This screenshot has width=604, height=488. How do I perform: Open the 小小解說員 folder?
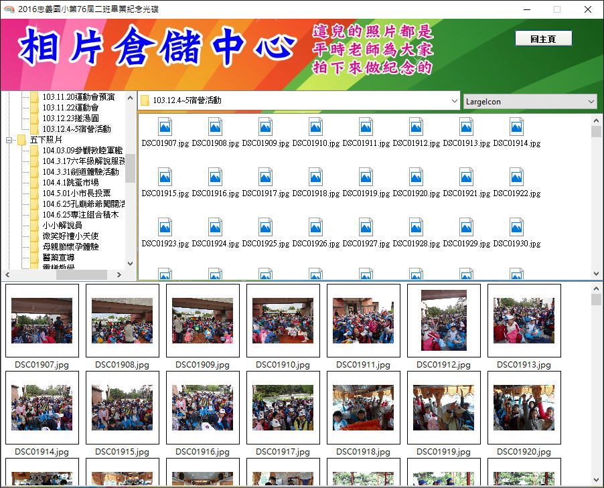(62, 226)
